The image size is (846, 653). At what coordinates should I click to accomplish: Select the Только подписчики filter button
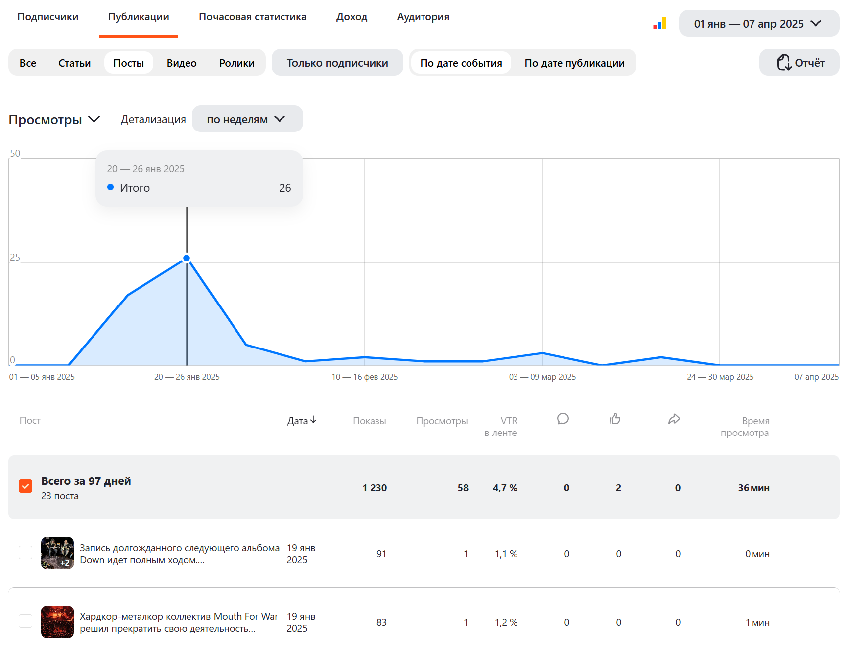coord(337,63)
